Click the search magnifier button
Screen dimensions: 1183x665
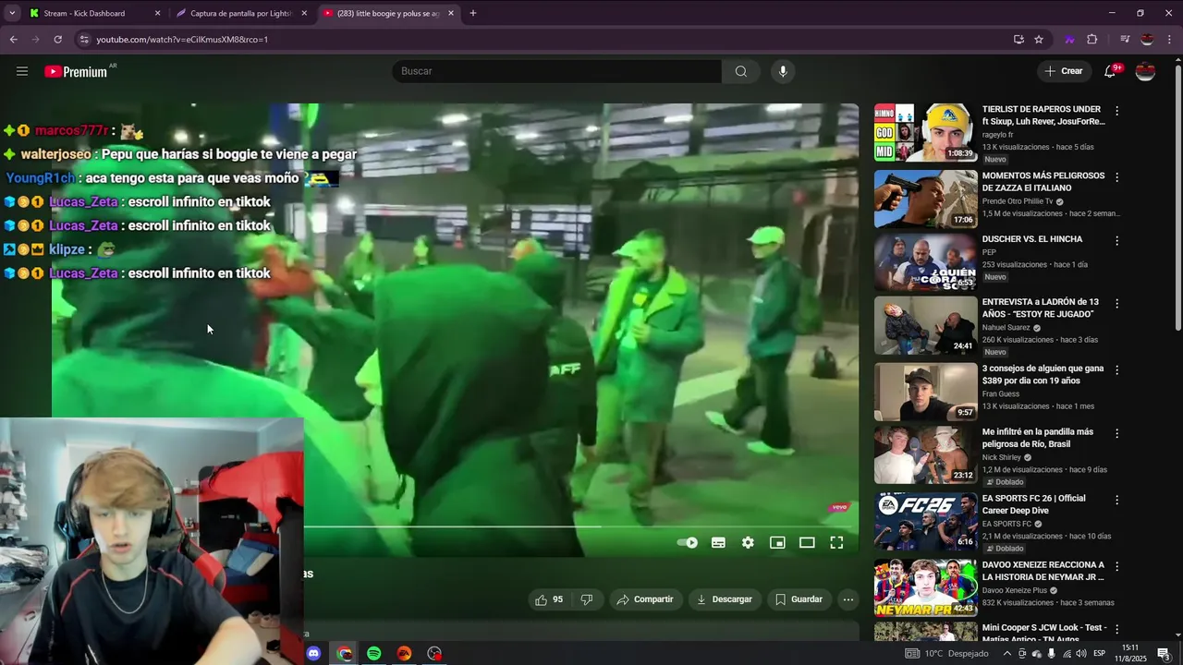[x=741, y=71]
